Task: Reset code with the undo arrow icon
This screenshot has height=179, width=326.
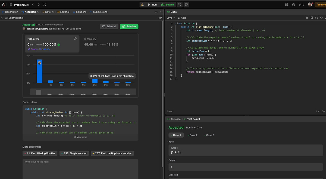Action: coord(321,18)
